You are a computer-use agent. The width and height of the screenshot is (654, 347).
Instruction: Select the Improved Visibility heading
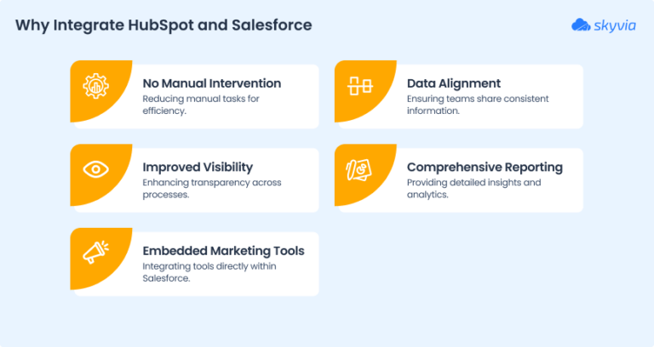coord(198,167)
